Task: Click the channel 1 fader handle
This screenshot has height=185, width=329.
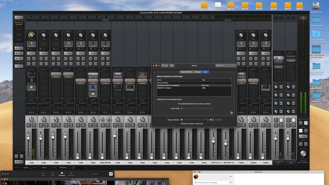Action: pyautogui.click(x=28, y=138)
